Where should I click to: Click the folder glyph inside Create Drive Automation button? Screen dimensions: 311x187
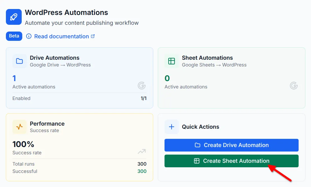tap(198, 145)
